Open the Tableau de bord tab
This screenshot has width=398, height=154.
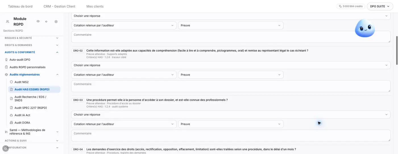tap(20, 6)
